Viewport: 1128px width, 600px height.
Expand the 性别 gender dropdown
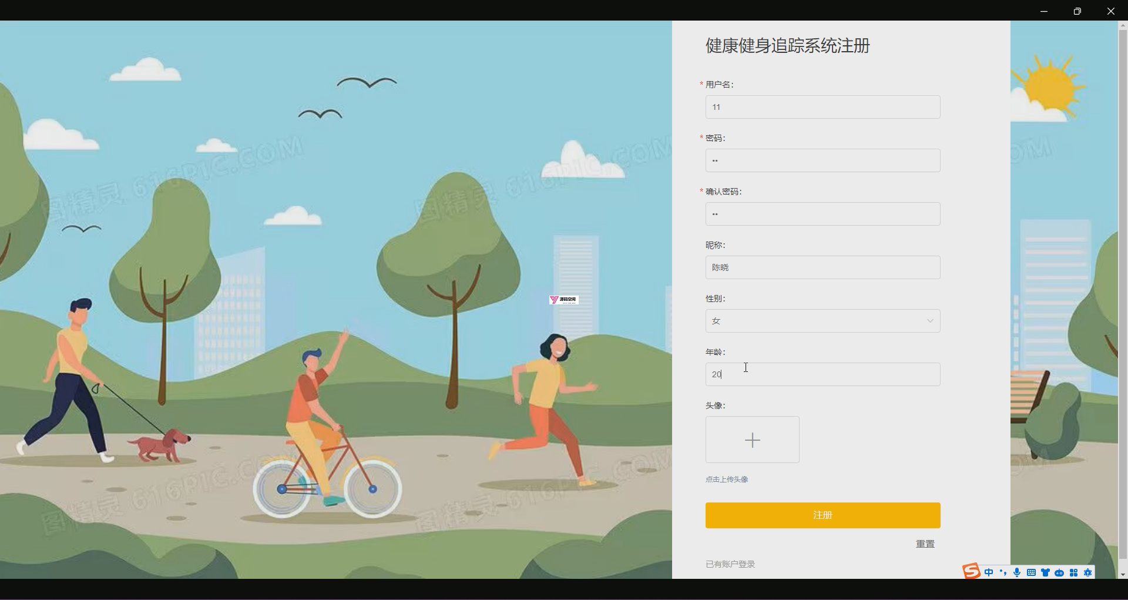pyautogui.click(x=822, y=321)
